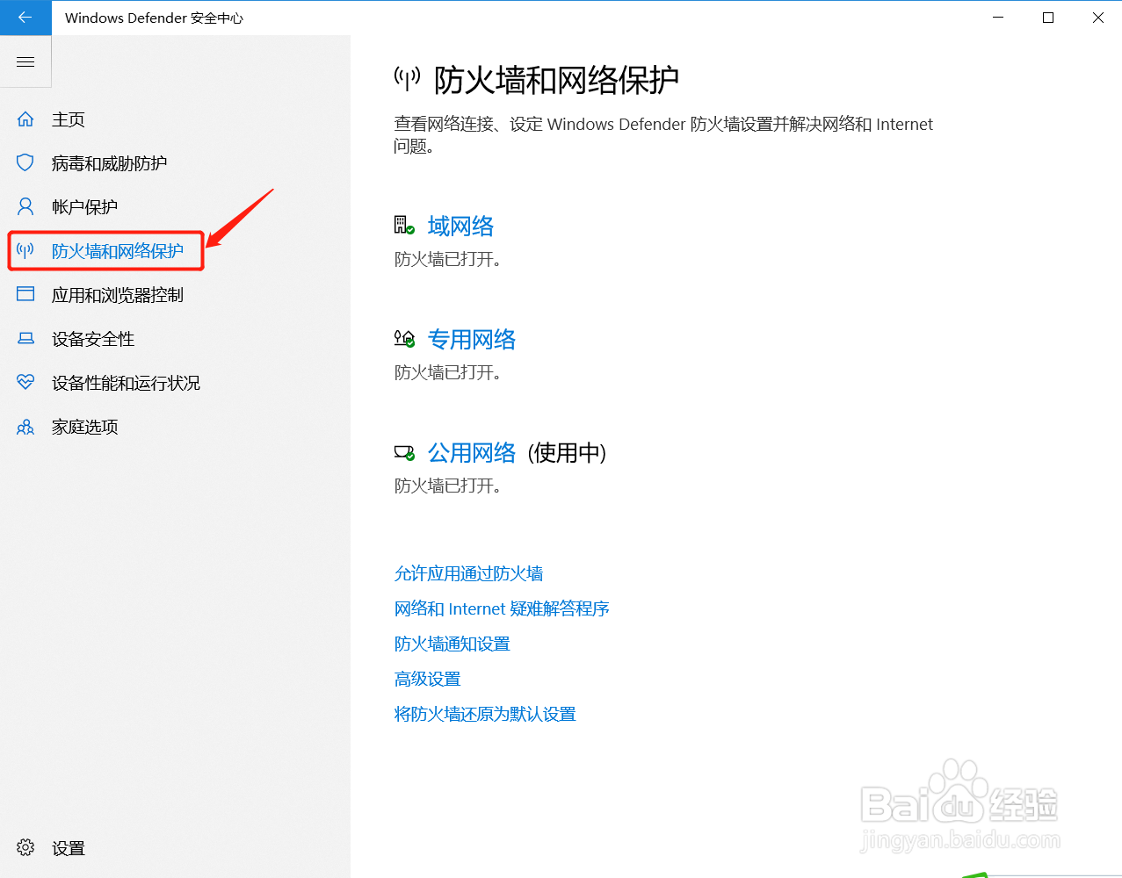
Task: Maximize the Windows Defender window
Action: click(1048, 18)
